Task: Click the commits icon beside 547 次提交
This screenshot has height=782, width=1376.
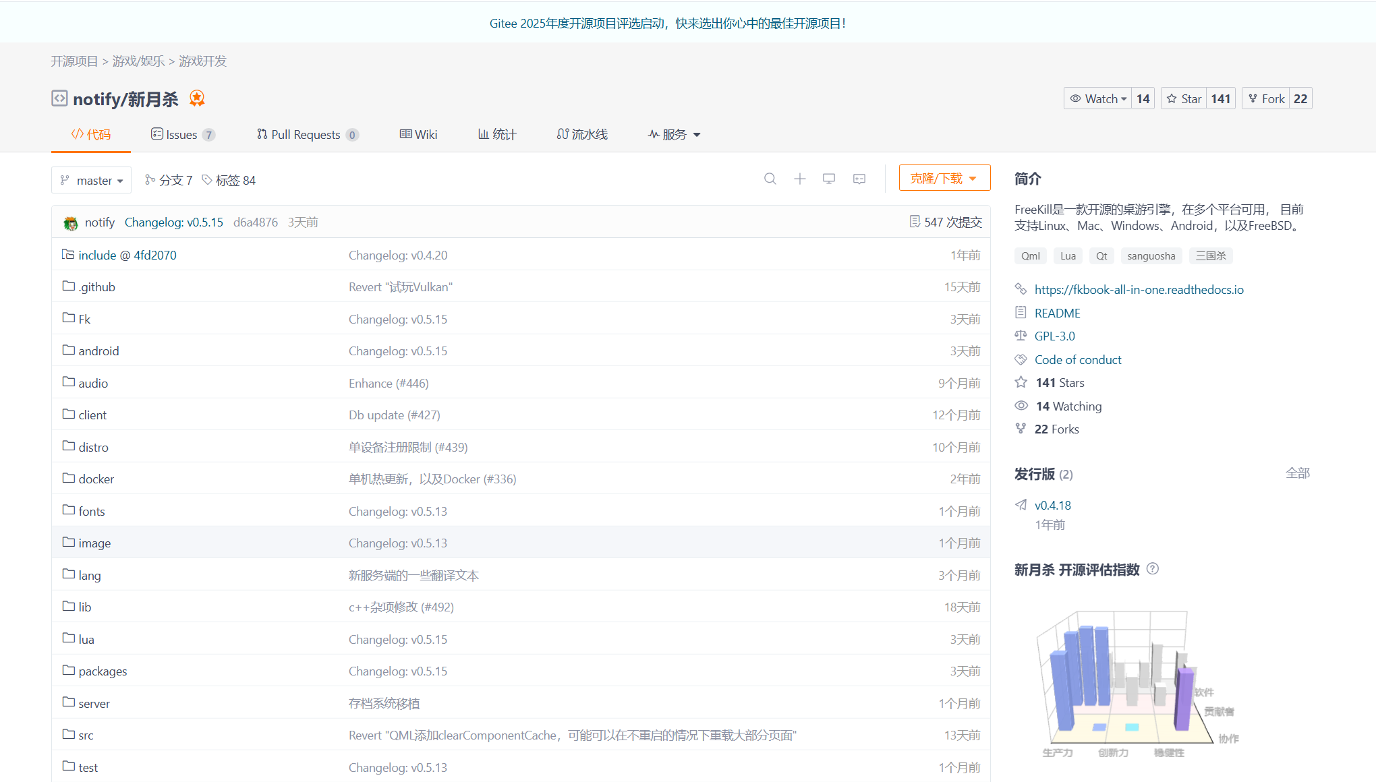Action: [915, 221]
